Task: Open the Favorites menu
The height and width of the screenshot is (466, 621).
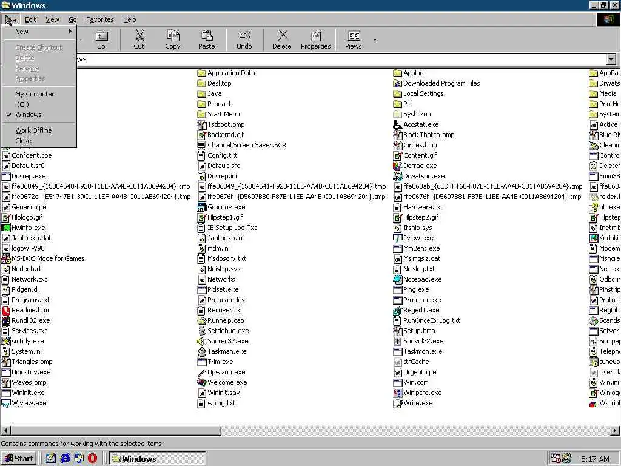Action: coord(100,19)
